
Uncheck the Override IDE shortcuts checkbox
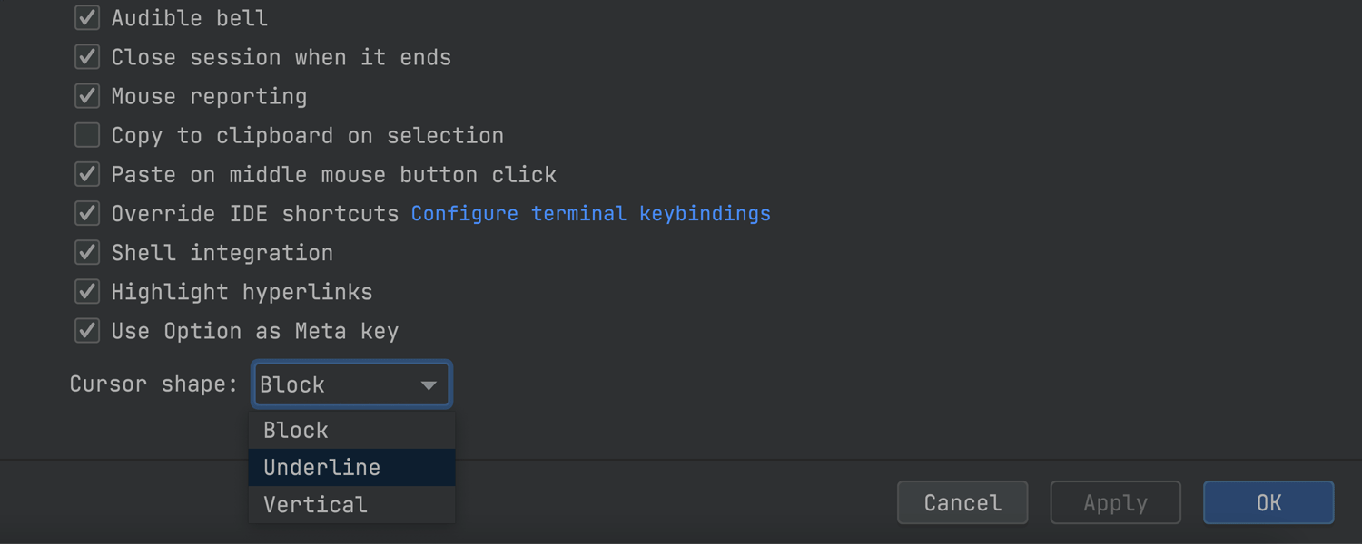(x=87, y=213)
